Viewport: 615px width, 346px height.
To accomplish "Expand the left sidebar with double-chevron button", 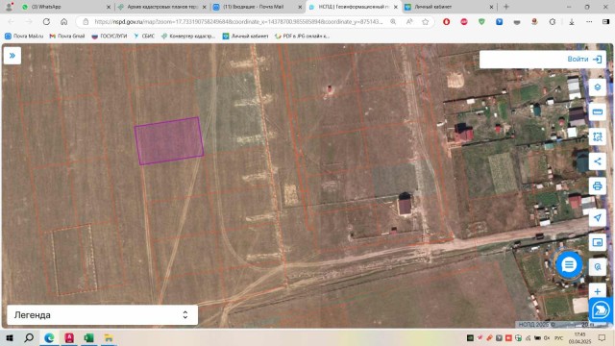I will point(12,56).
